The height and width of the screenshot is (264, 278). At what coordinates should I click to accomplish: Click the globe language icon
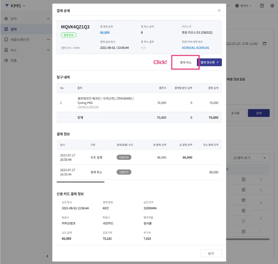click(237, 6)
